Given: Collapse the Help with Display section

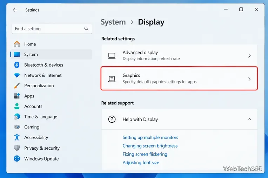Looking at the screenshot, I should [249, 119].
